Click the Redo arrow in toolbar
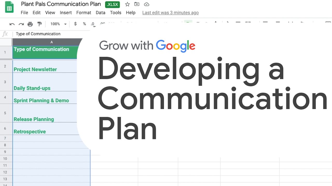 21,24
